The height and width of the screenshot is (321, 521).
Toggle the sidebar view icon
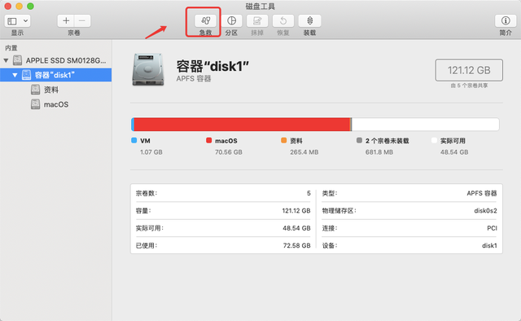pos(12,21)
